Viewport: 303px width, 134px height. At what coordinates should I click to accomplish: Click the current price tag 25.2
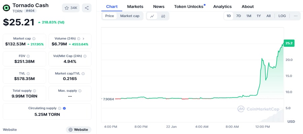click(289, 43)
